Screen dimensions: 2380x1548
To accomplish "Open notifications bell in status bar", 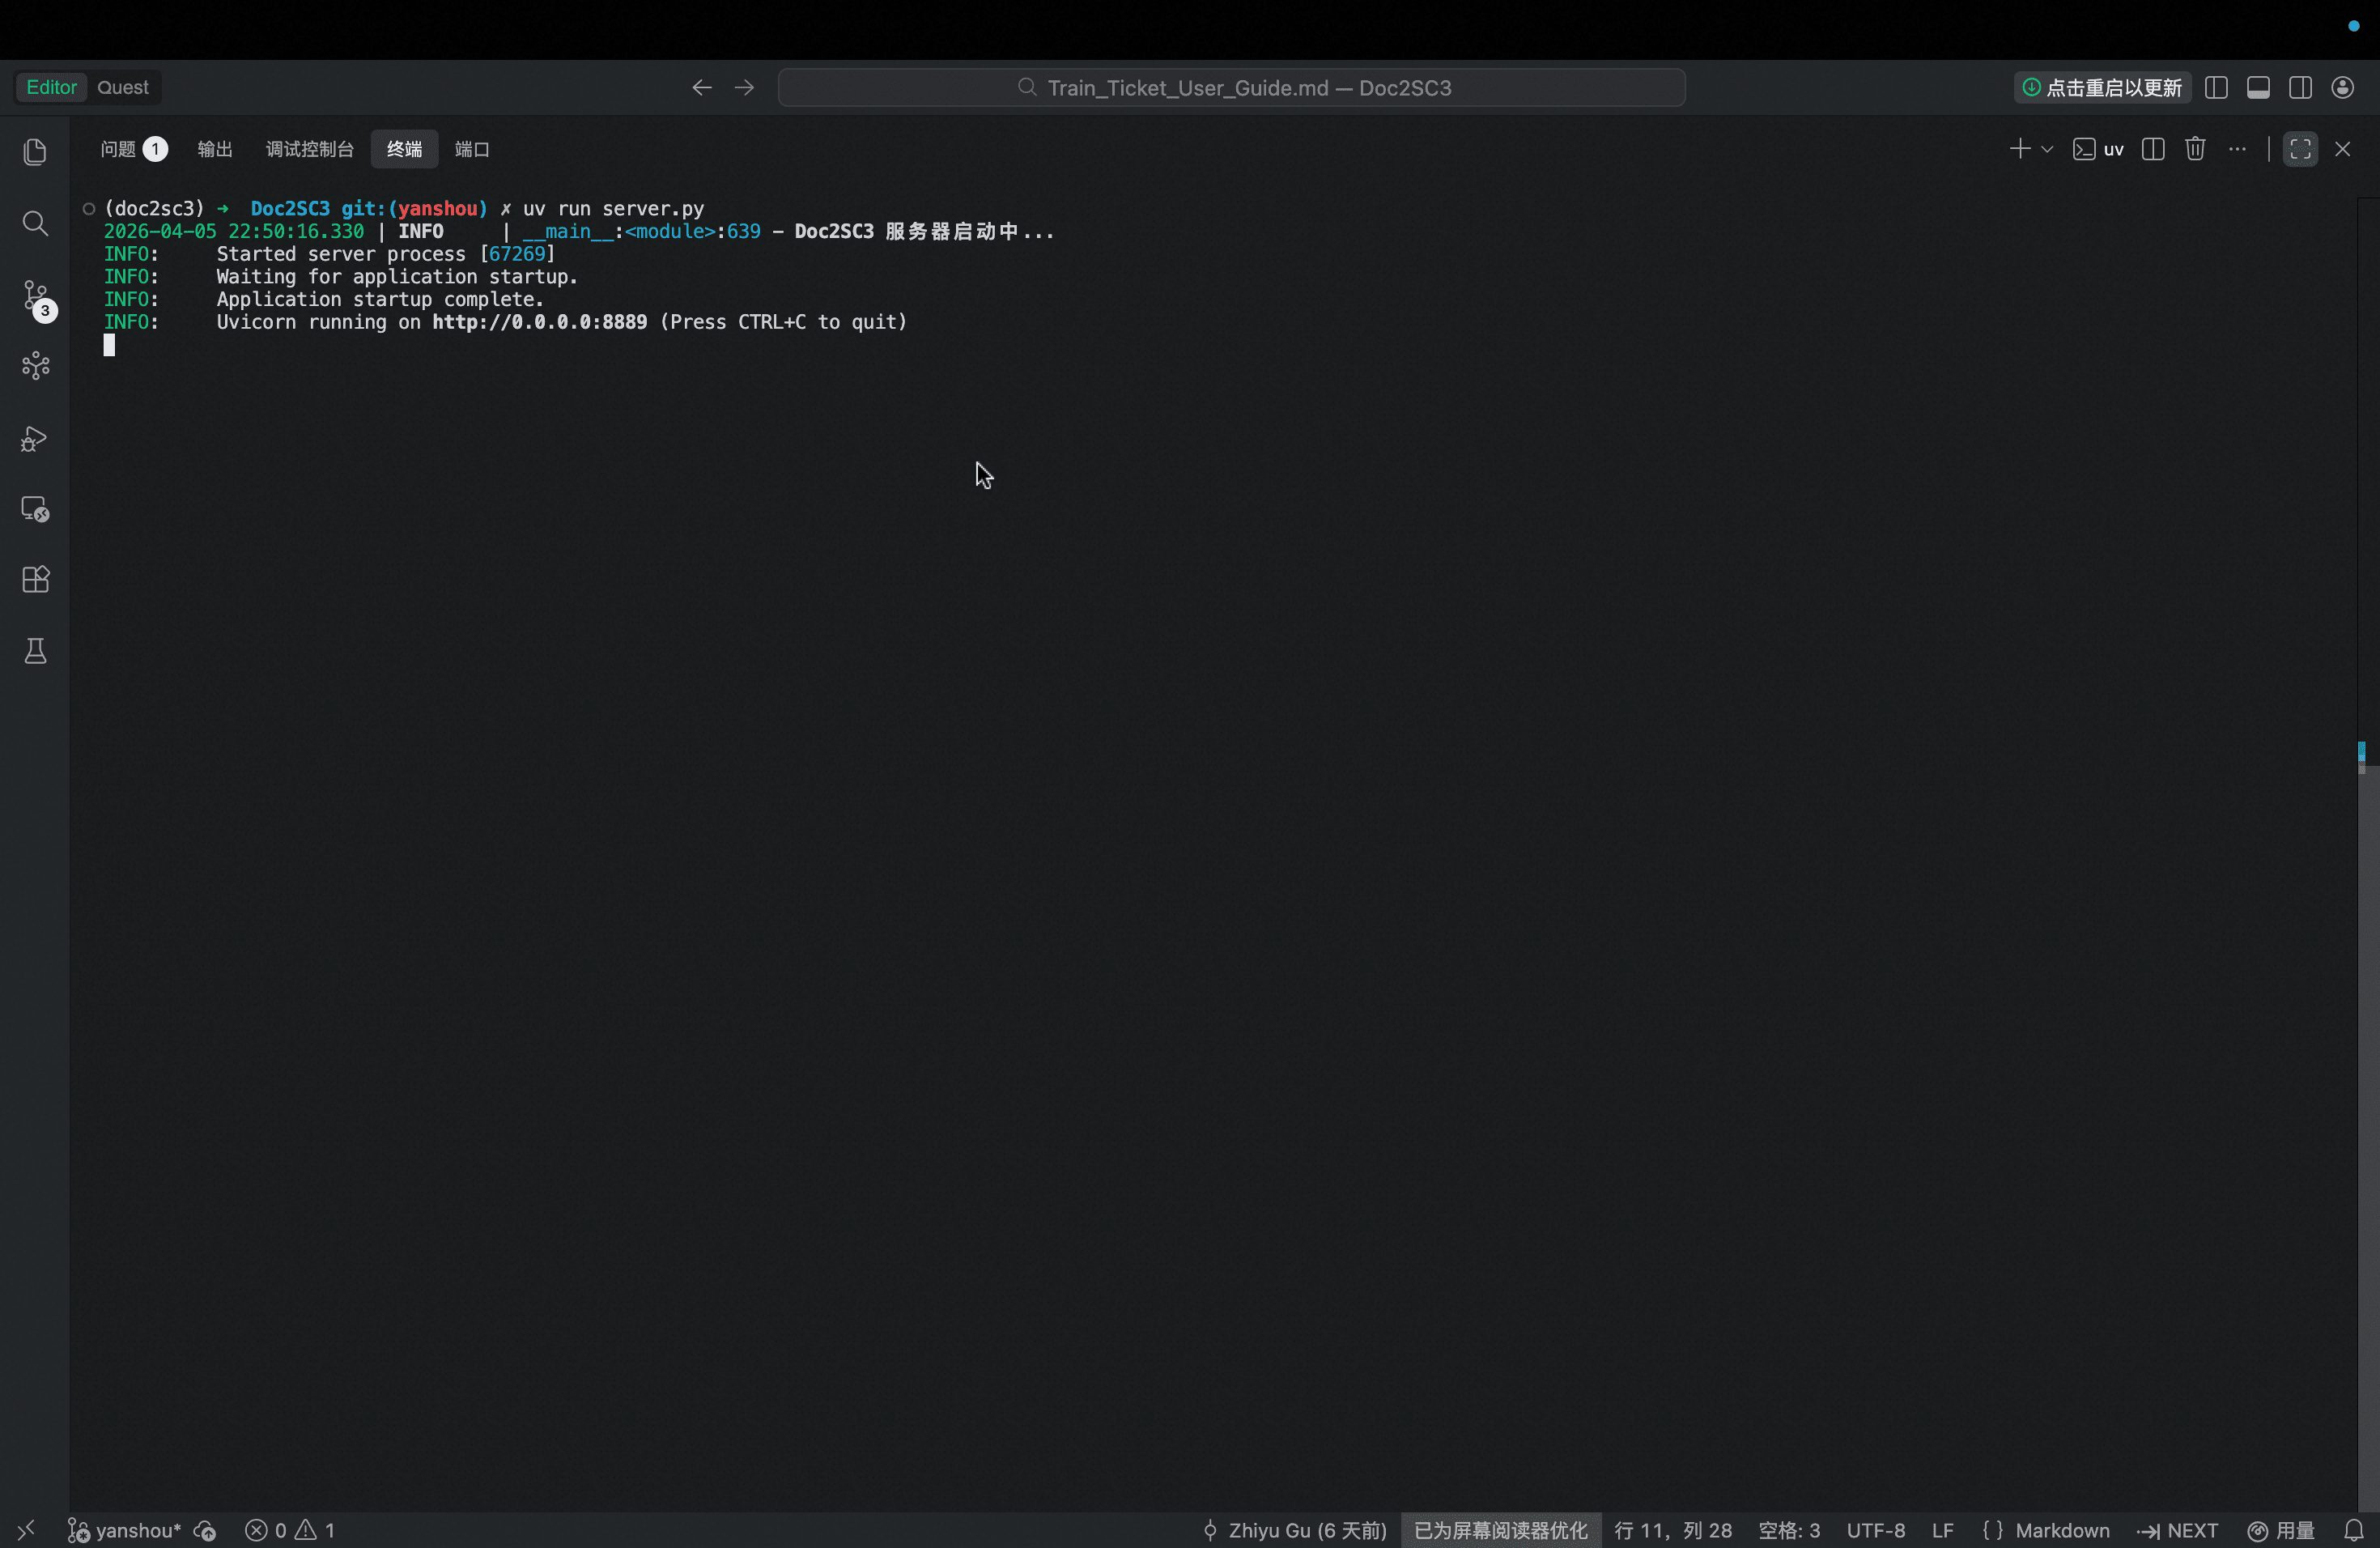I will click(2354, 1530).
